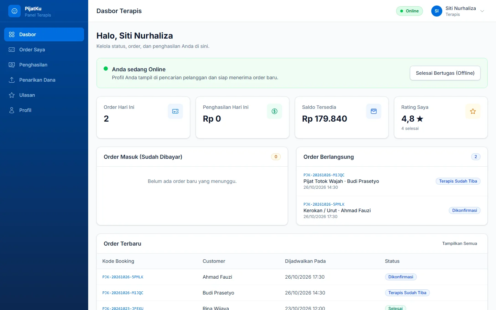The width and height of the screenshot is (496, 310).
Task: Open the Order Saya menu item
Action: pyautogui.click(x=44, y=50)
